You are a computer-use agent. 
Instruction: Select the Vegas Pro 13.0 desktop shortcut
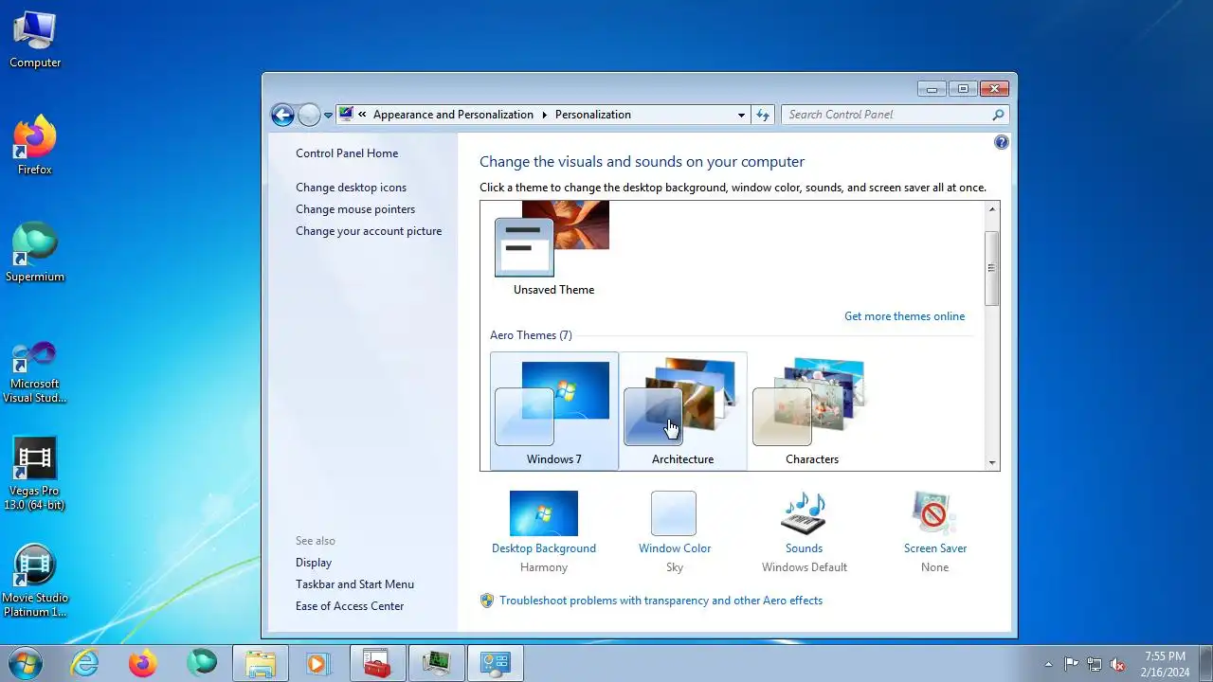coord(35,475)
